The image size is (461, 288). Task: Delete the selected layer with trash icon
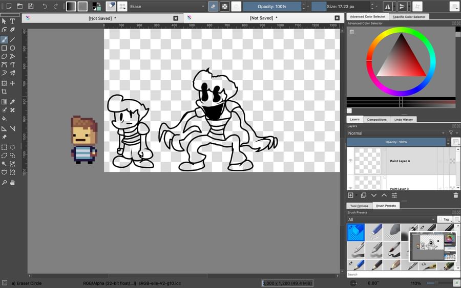[x=455, y=195]
